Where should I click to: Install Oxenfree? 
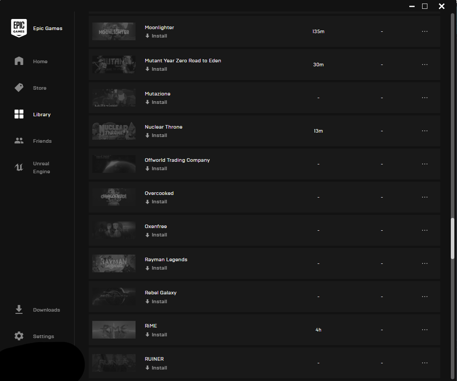(x=156, y=235)
